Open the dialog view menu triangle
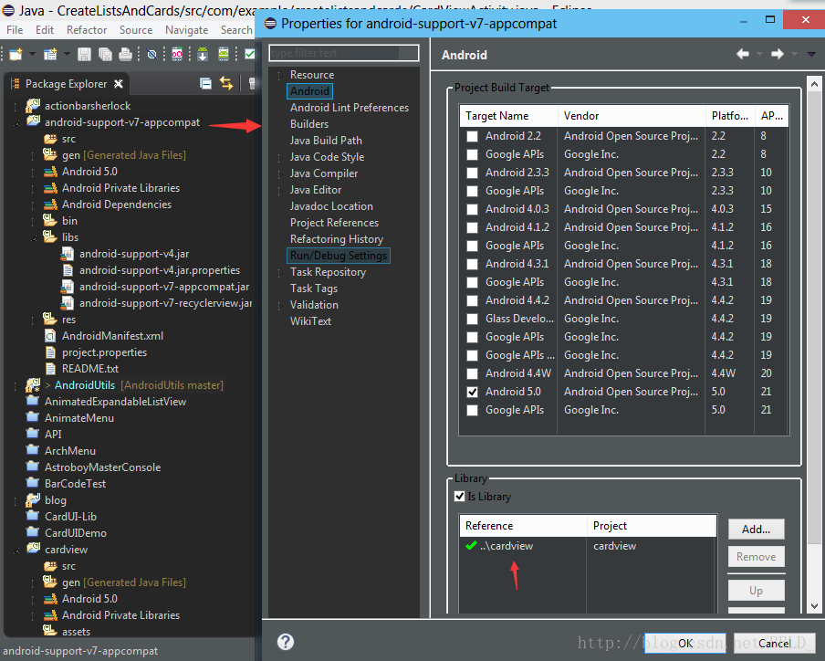 pos(811,54)
